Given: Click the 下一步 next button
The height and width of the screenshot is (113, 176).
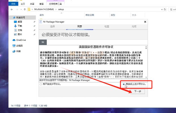Looking at the screenshot, I should coord(138,91).
